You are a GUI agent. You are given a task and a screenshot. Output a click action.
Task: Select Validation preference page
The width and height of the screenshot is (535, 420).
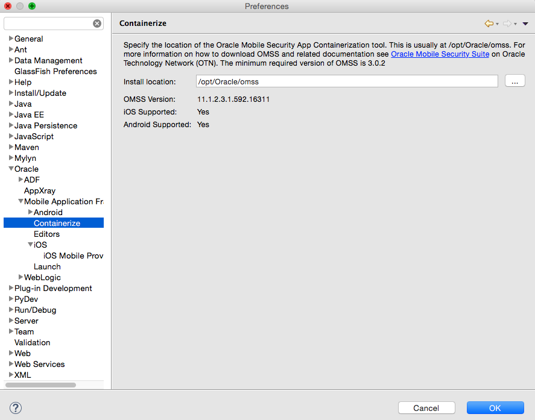click(x=32, y=342)
